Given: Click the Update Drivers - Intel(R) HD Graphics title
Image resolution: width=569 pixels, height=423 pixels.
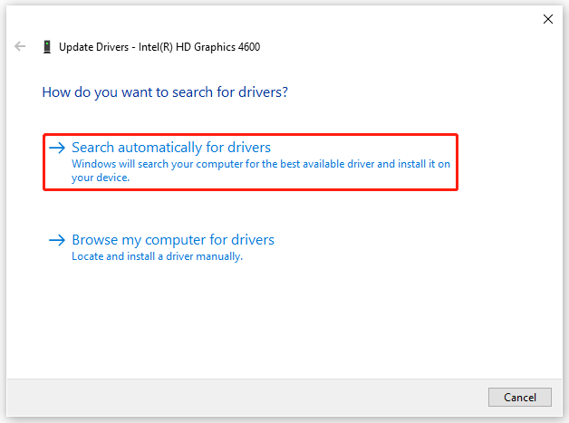Looking at the screenshot, I should (159, 47).
